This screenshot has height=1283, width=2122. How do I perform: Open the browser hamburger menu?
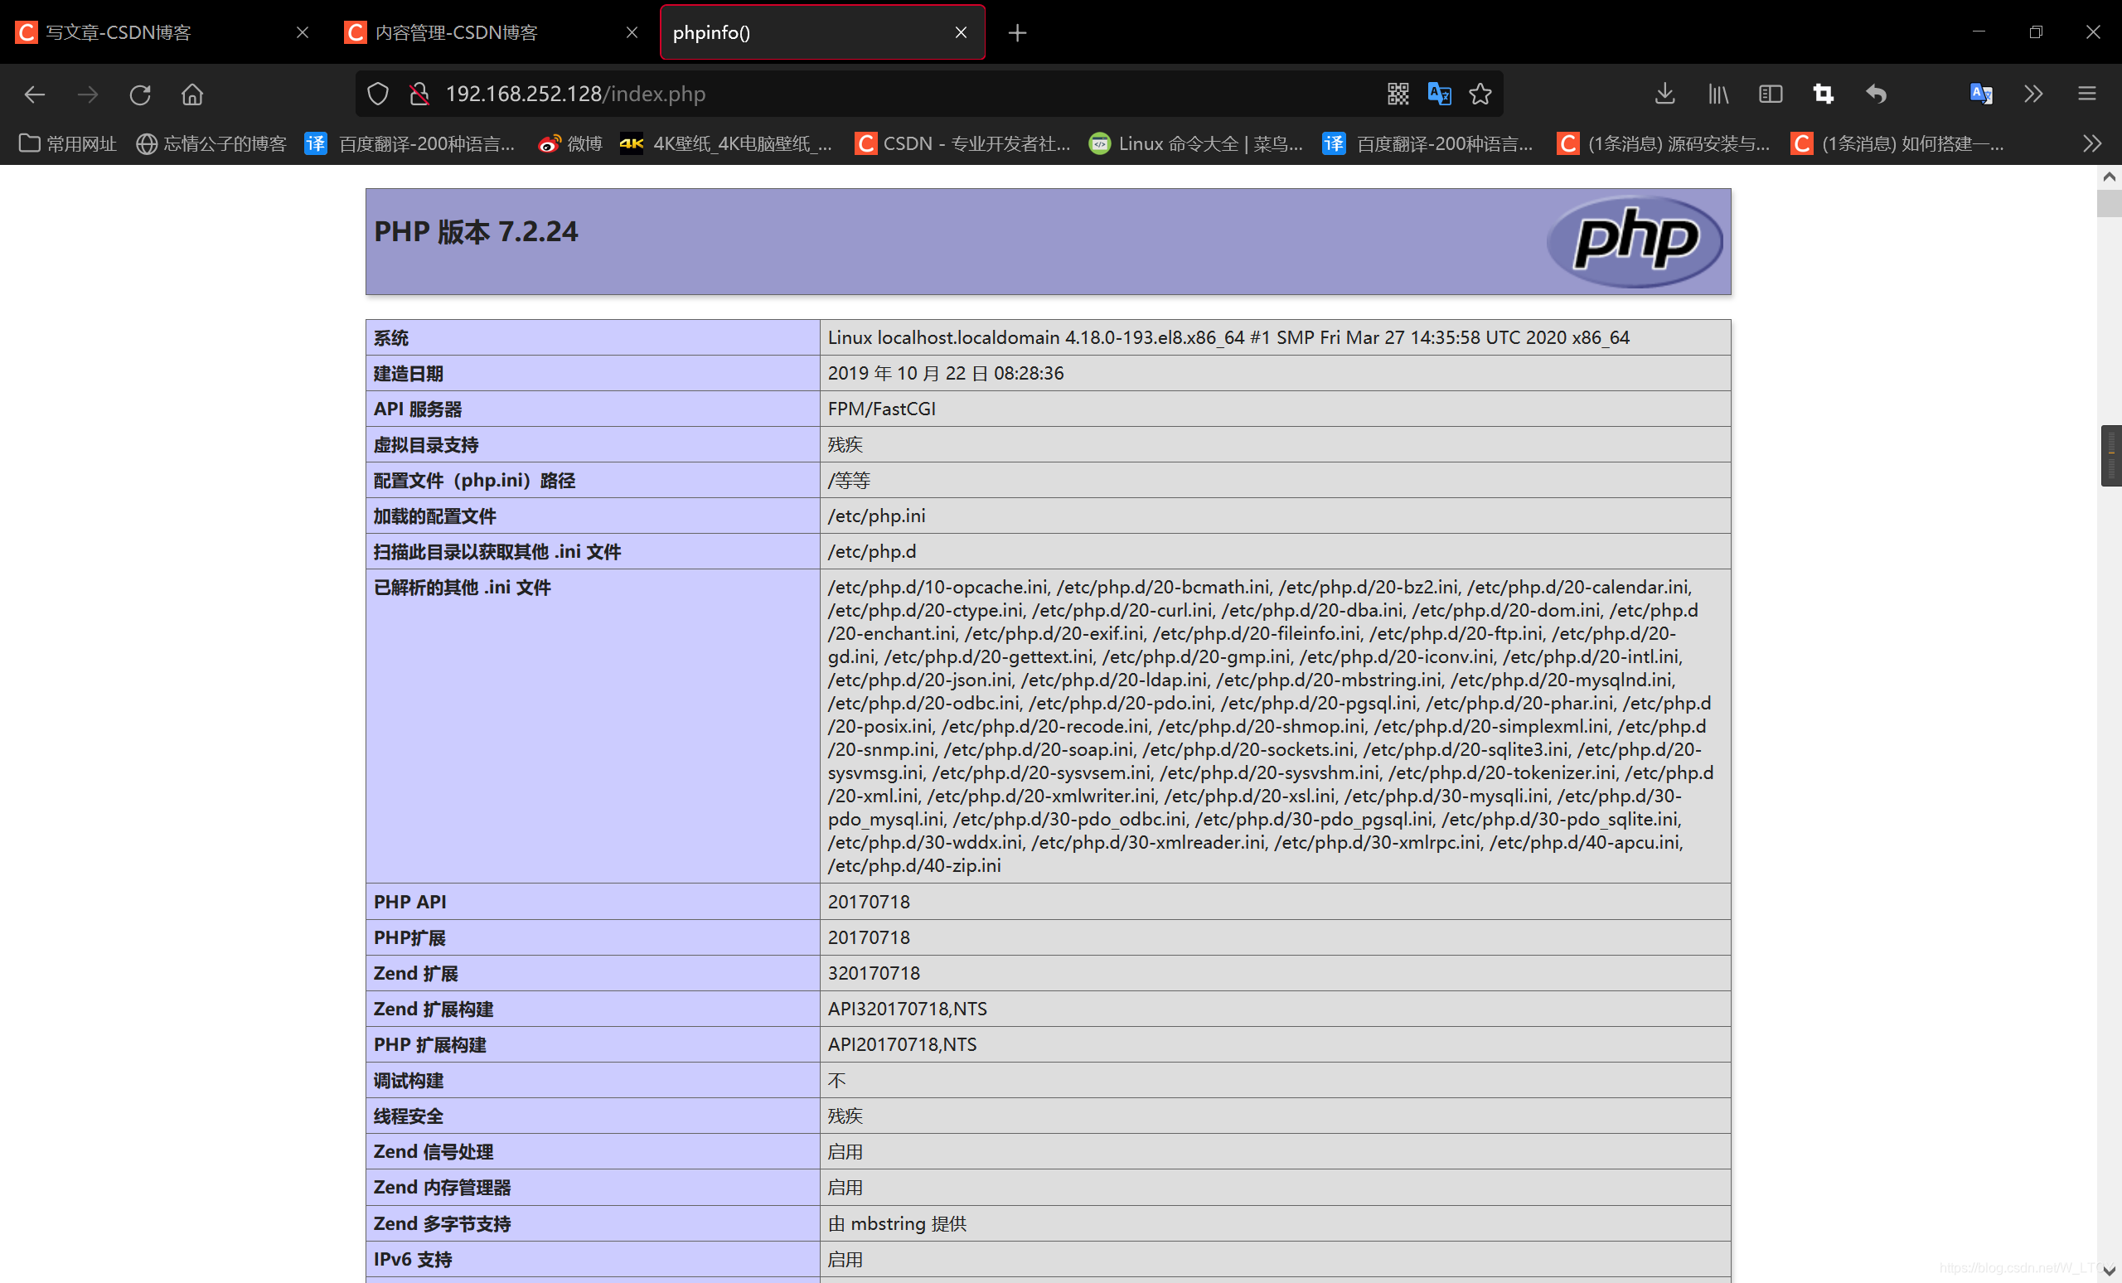click(x=2086, y=94)
